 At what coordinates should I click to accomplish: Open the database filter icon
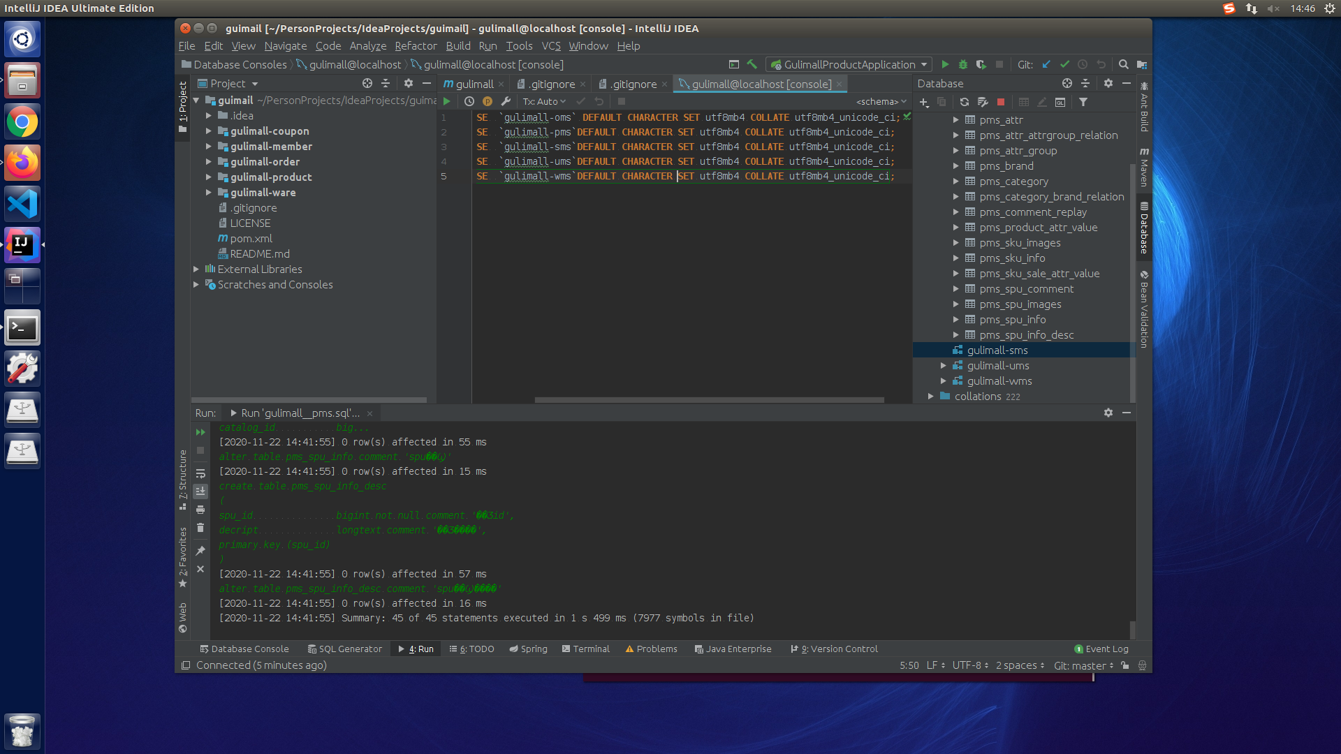[x=1083, y=102]
